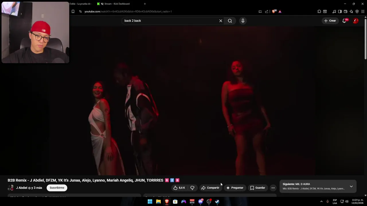Open the Leo AI sparkle icon
This screenshot has width=367, height=206.
(x=351, y=11)
